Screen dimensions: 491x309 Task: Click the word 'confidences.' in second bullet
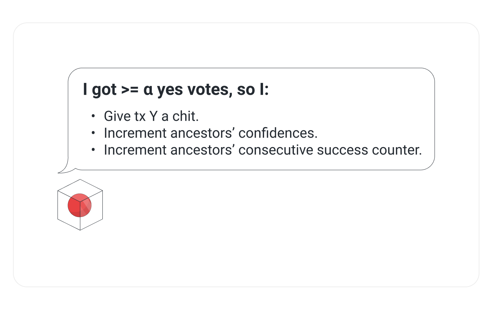click(x=278, y=133)
